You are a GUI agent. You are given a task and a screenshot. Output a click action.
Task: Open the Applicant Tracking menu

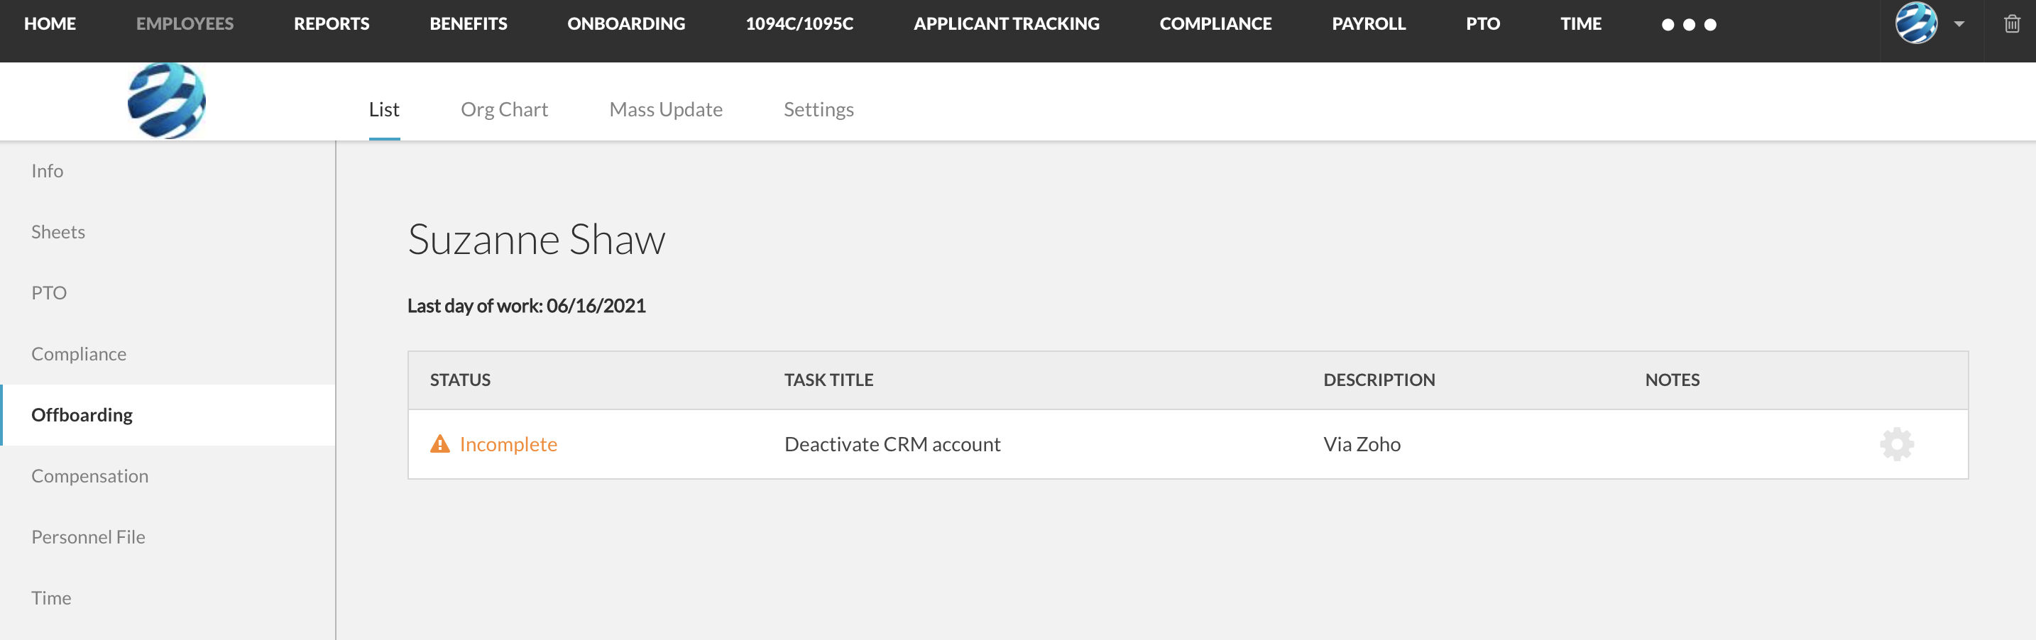[1007, 23]
